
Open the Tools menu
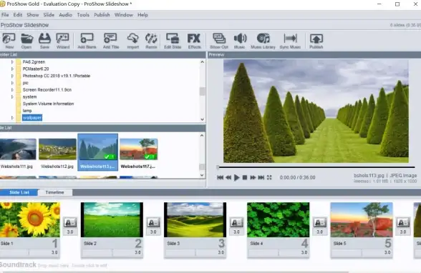83,15
